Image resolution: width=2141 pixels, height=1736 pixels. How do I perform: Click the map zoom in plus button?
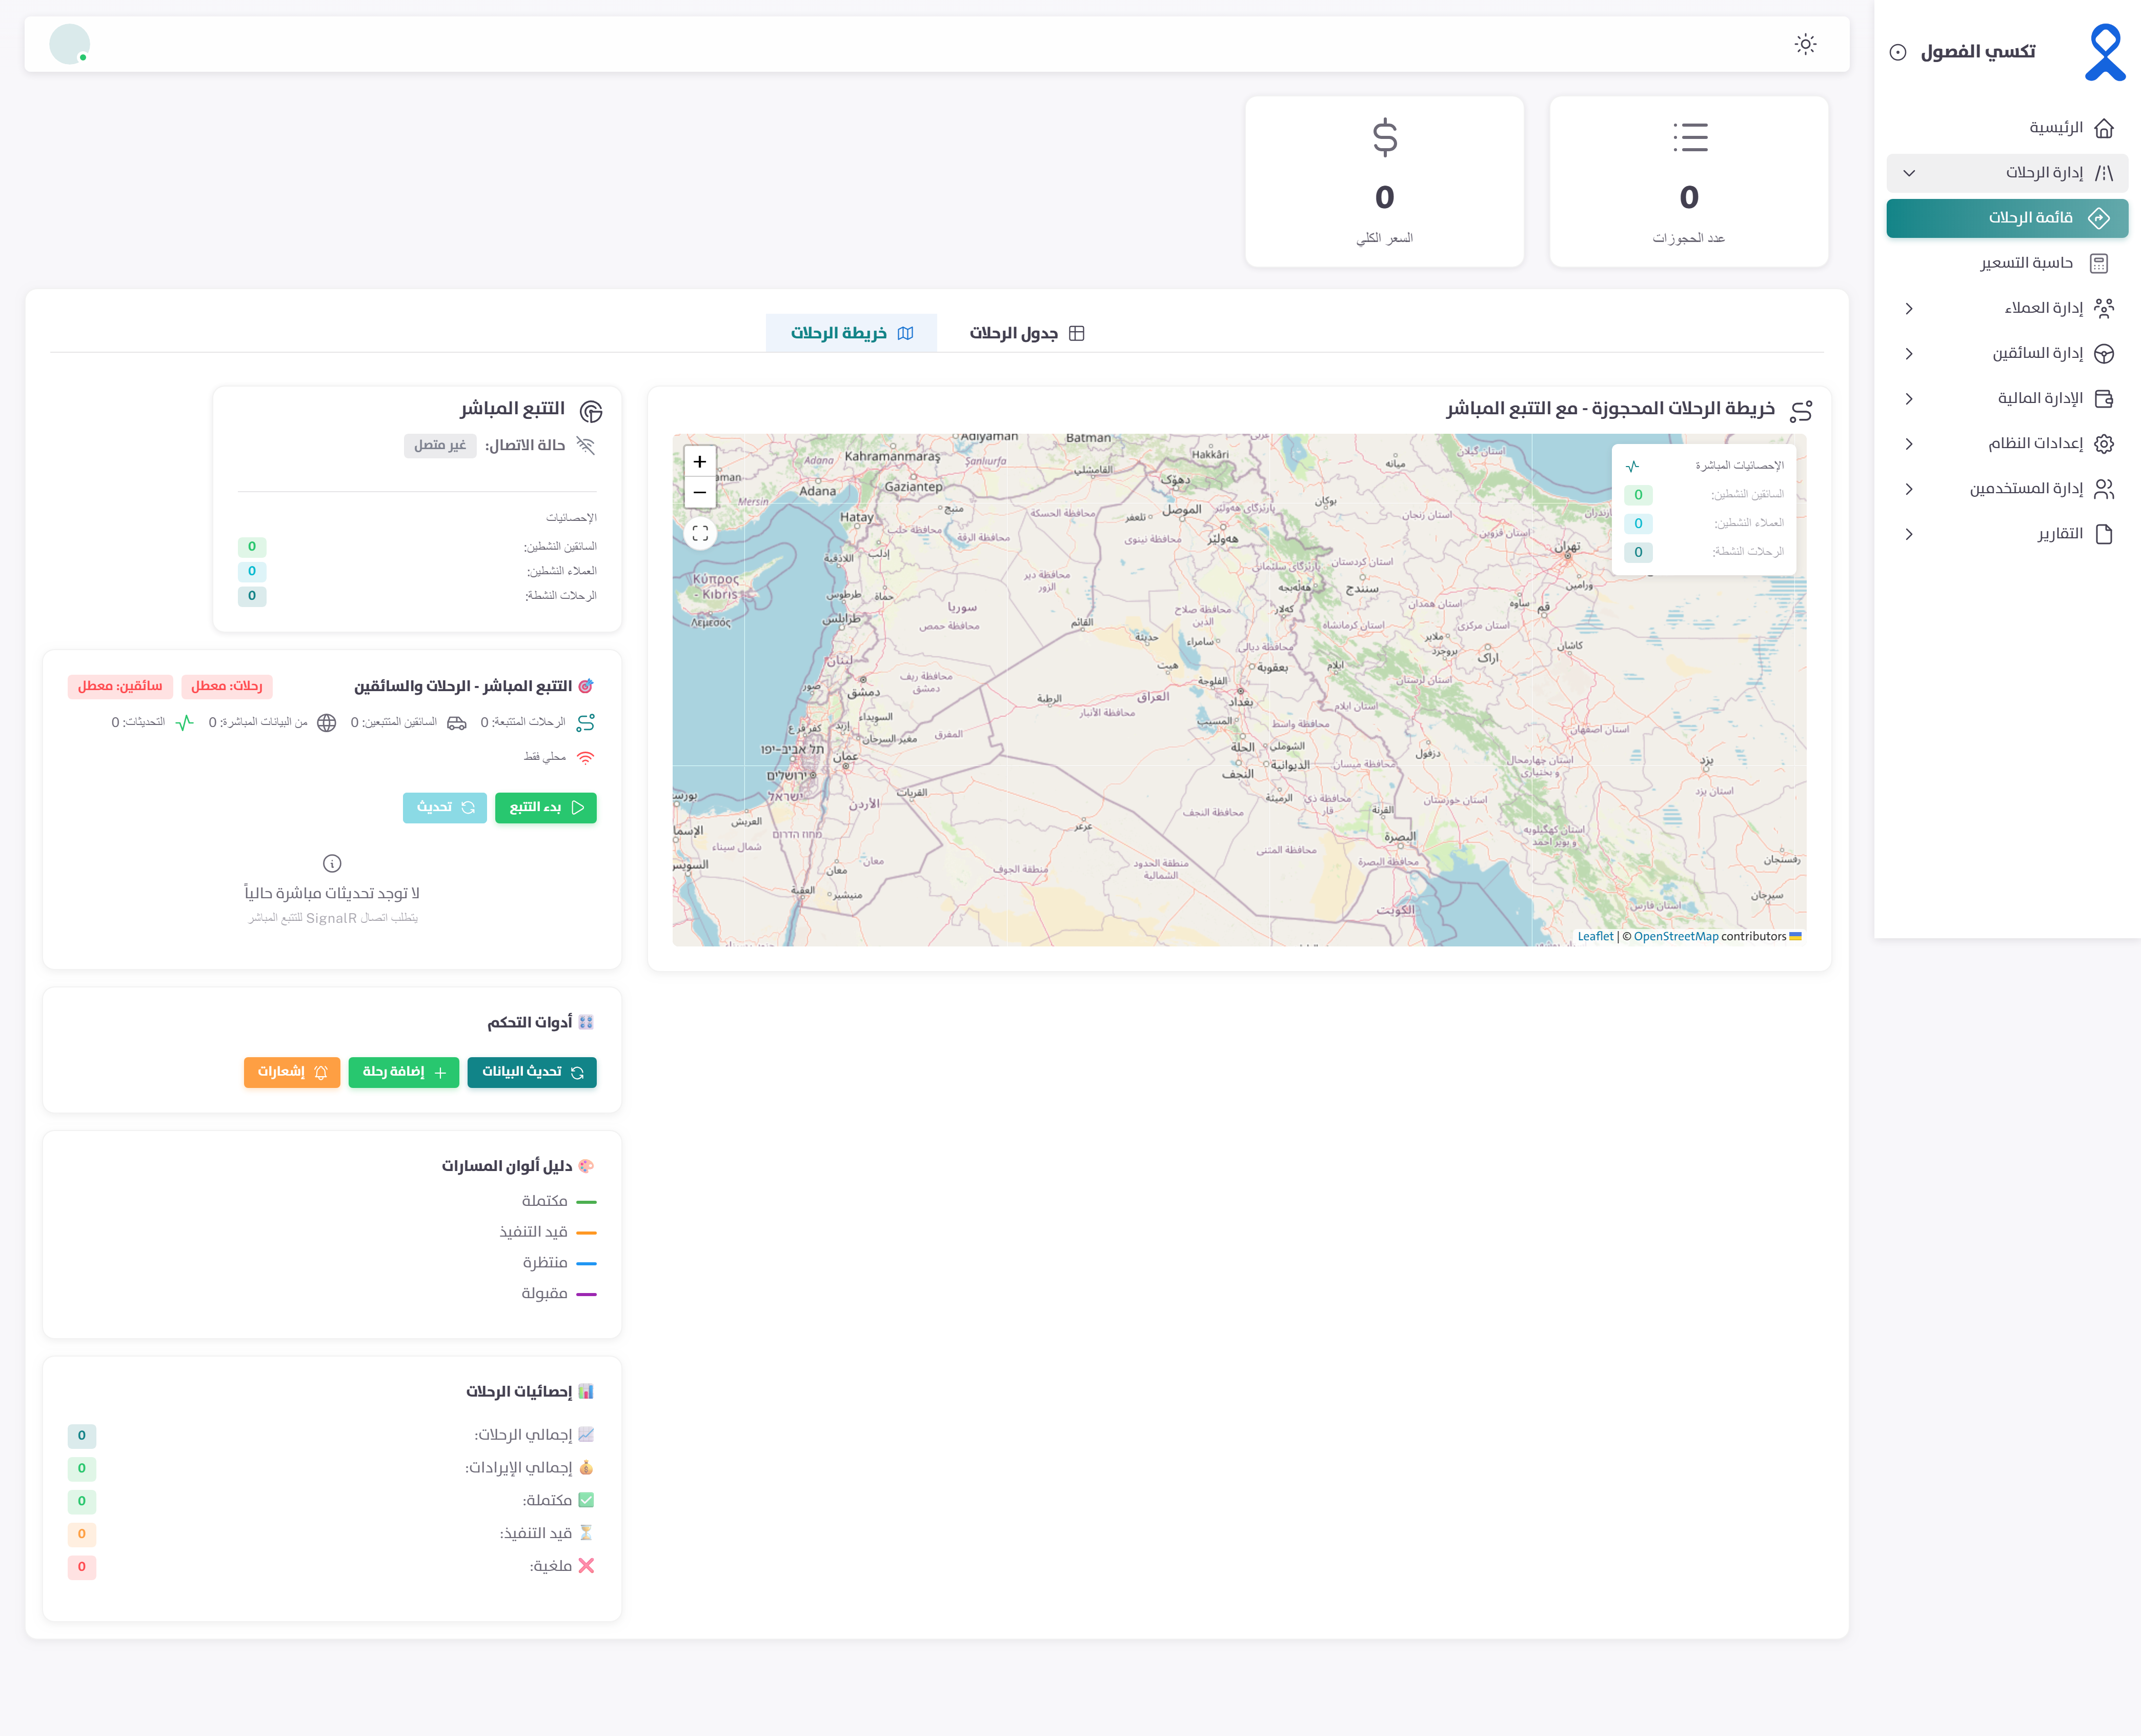click(700, 461)
